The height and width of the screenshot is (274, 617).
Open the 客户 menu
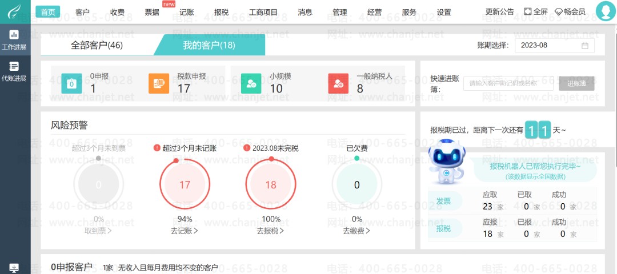pyautogui.click(x=82, y=12)
